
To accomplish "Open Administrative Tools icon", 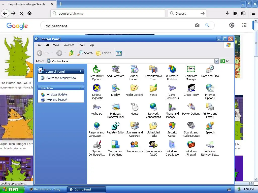I will (153, 73).
